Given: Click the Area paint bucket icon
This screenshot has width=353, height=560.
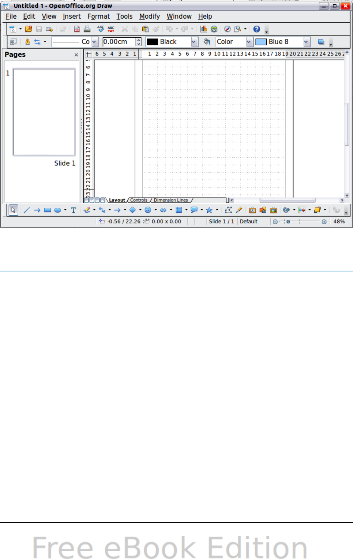Looking at the screenshot, I should pyautogui.click(x=207, y=42).
